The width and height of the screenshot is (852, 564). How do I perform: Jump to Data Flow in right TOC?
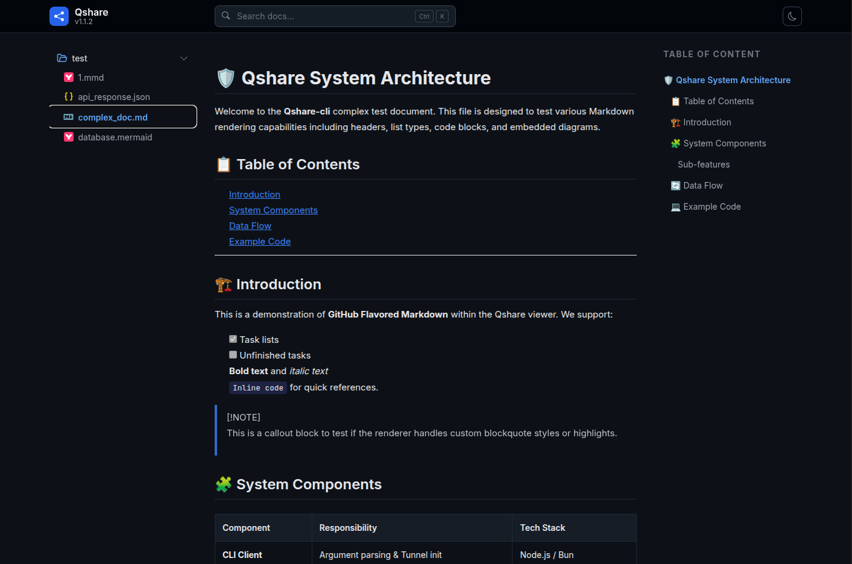[x=697, y=186]
